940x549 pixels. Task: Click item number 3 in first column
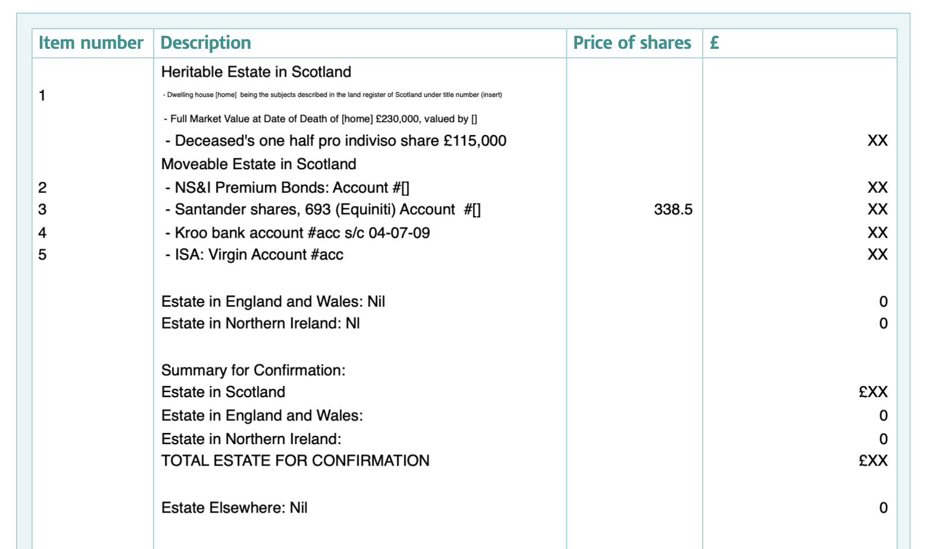[42, 210]
